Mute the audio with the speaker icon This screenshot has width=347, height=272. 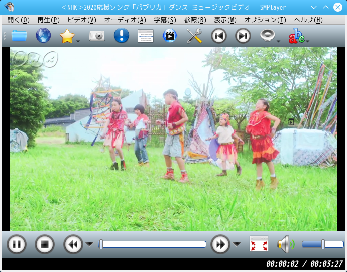pos(286,244)
